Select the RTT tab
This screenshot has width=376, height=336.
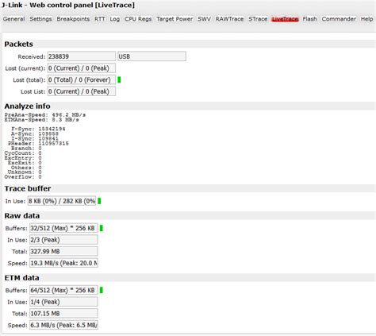[x=100, y=19]
